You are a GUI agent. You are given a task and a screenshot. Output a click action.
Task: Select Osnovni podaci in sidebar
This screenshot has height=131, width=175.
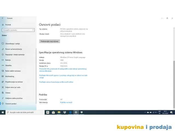tap(11, 104)
